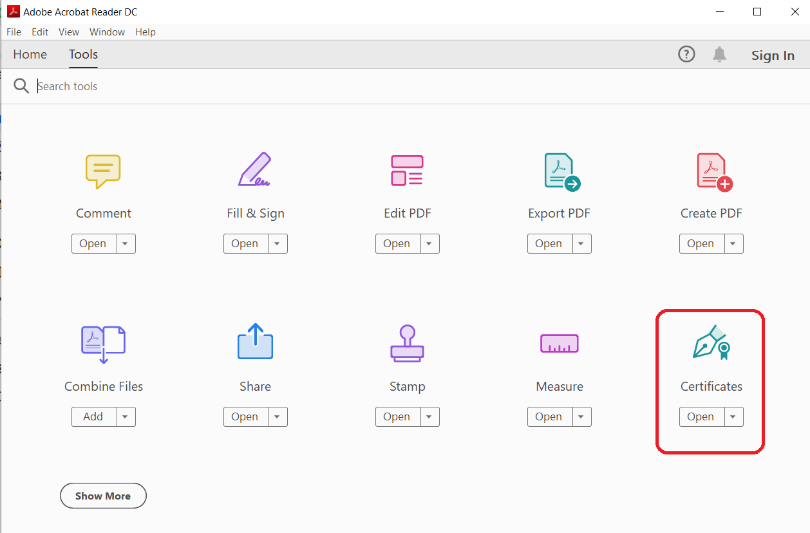The height and width of the screenshot is (533, 810).
Task: Expand the Measure dropdown arrow
Action: pos(581,417)
